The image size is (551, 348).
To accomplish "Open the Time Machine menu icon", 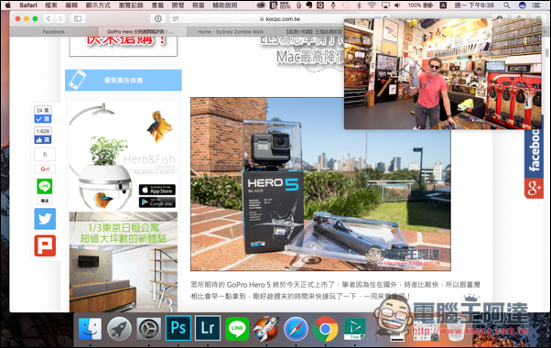I will 346,5.
